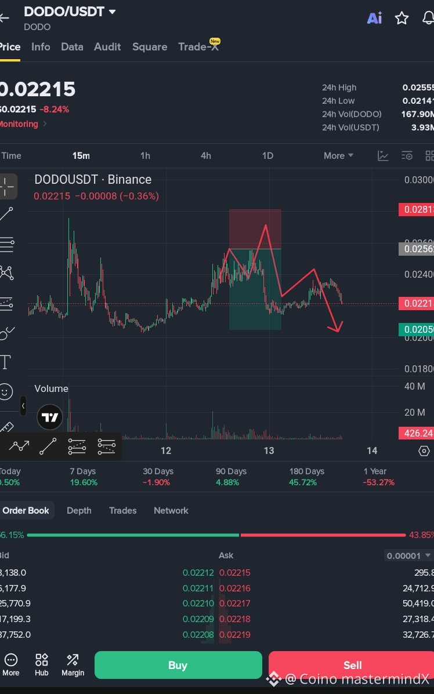The height and width of the screenshot is (694, 434).
Task: Select the 4h interval
Action: (x=206, y=156)
